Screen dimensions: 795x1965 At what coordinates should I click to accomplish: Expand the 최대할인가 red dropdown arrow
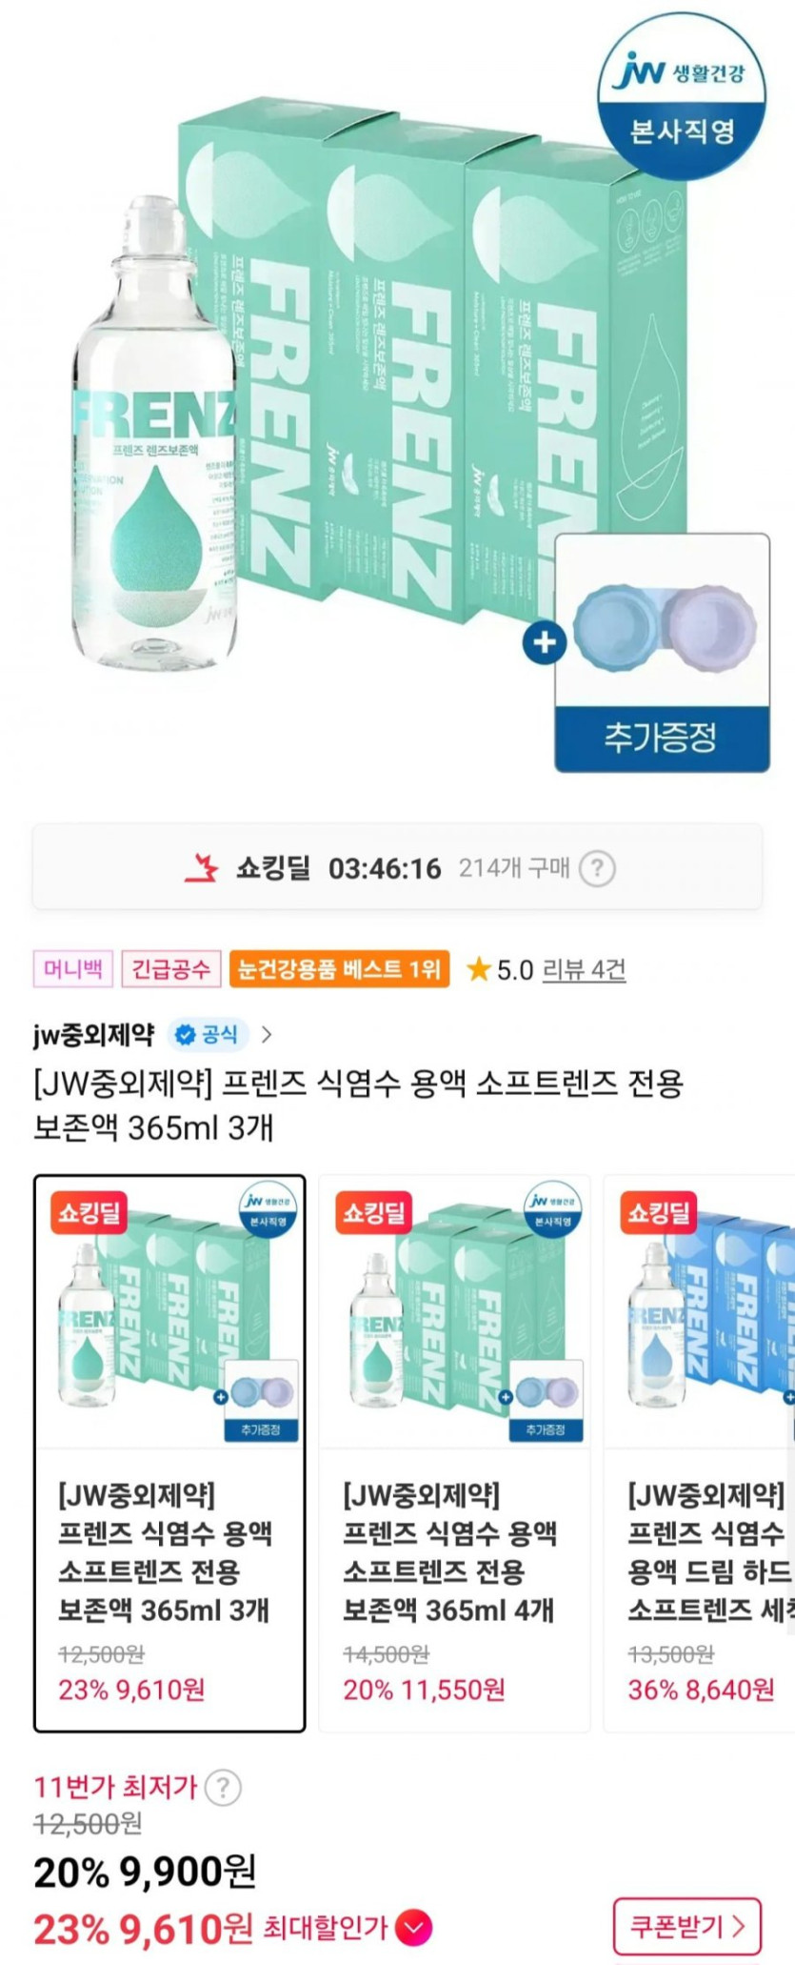(413, 1928)
